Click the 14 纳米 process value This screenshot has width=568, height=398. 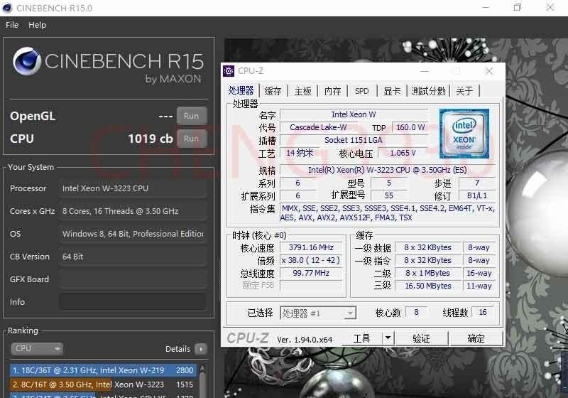[300, 153]
